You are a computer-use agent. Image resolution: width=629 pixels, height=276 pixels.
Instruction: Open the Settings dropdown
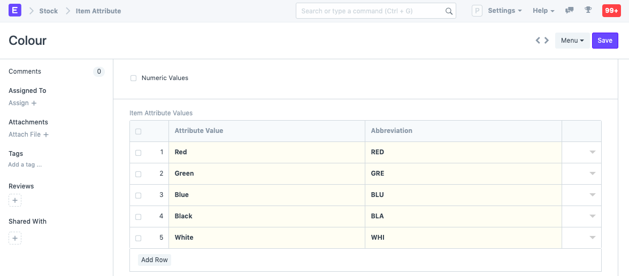[504, 11]
